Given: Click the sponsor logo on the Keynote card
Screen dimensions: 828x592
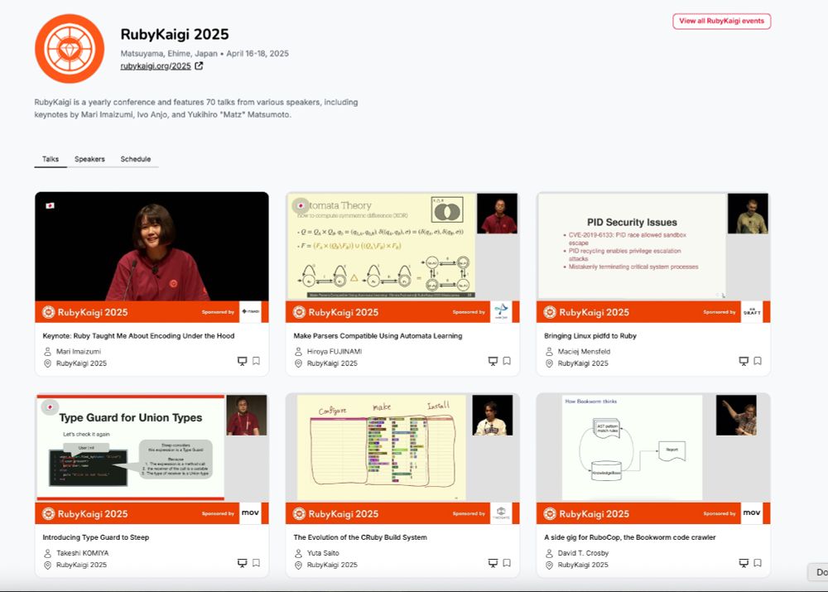Looking at the screenshot, I should 250,311.
